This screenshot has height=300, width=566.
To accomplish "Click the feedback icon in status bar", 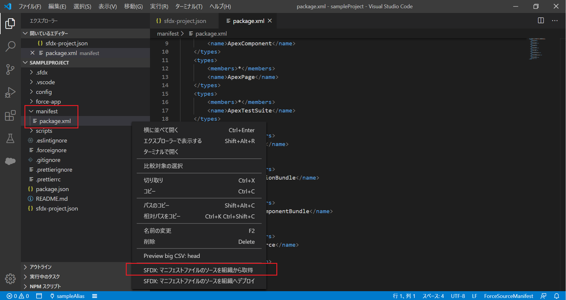I will [x=544, y=296].
